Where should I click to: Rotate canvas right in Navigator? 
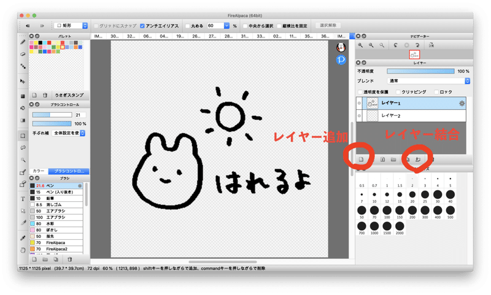pos(417,45)
